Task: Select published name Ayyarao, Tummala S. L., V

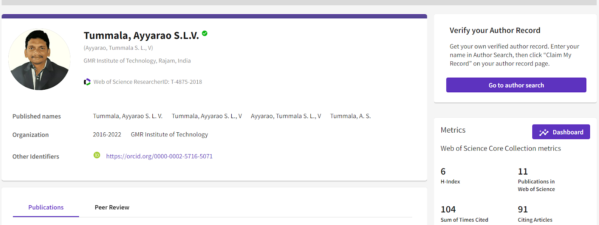Action: [x=286, y=116]
